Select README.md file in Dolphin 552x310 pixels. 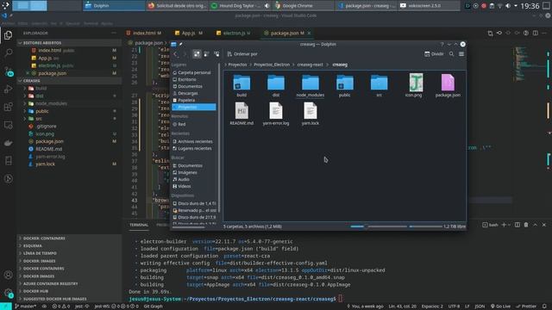(241, 114)
